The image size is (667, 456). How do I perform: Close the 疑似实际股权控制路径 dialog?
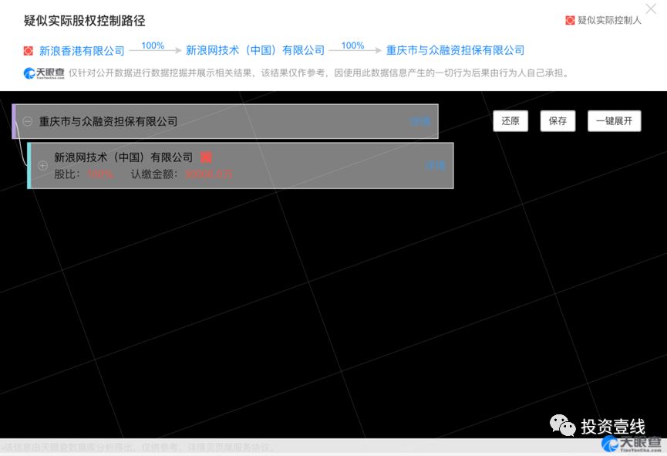(x=650, y=8)
